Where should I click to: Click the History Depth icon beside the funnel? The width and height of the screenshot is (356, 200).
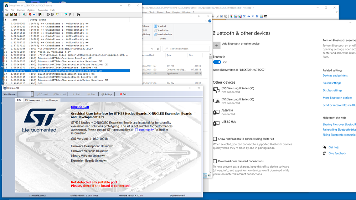(x=70, y=14)
